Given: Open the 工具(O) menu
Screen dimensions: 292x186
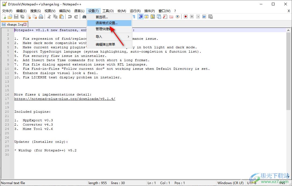Looking at the screenshot, I should (x=108, y=11).
